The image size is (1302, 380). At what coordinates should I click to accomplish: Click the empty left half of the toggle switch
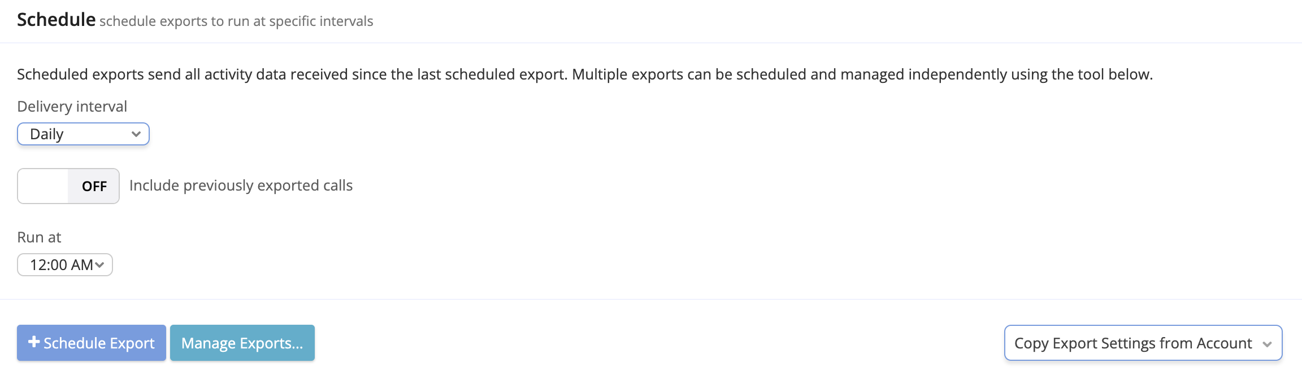[43, 186]
